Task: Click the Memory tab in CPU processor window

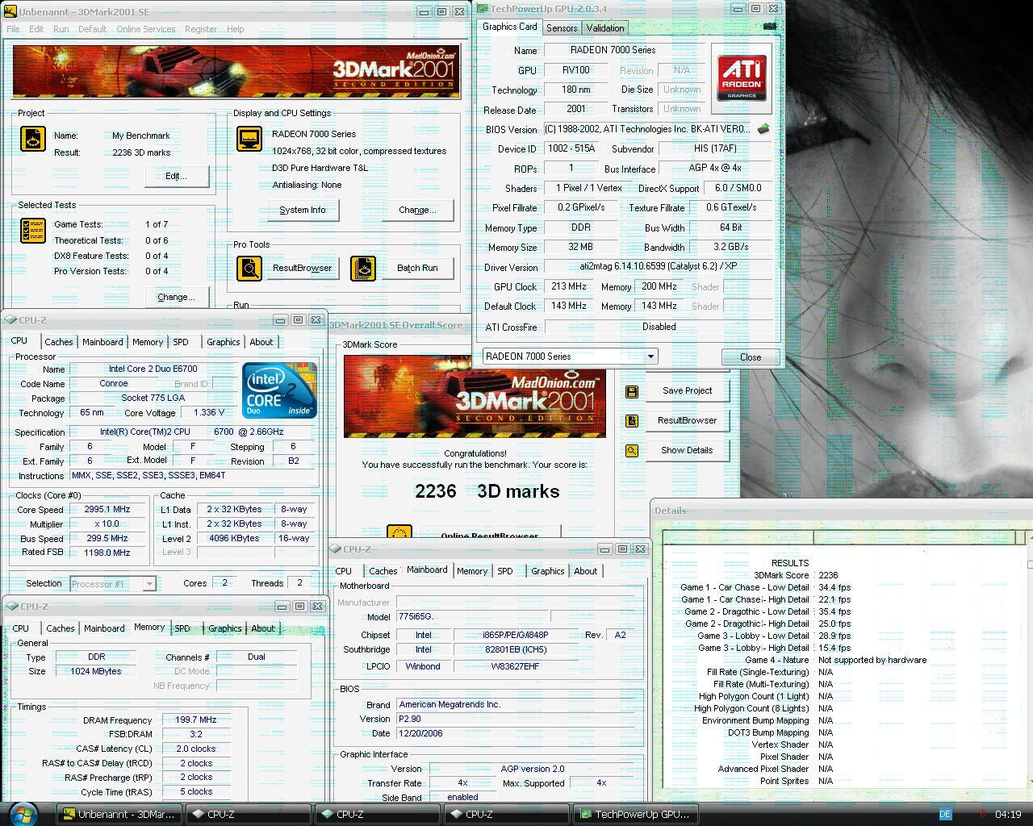Action: (148, 342)
